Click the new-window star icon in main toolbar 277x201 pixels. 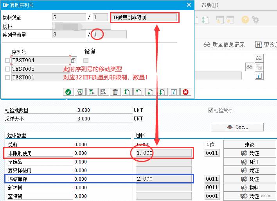220,20
